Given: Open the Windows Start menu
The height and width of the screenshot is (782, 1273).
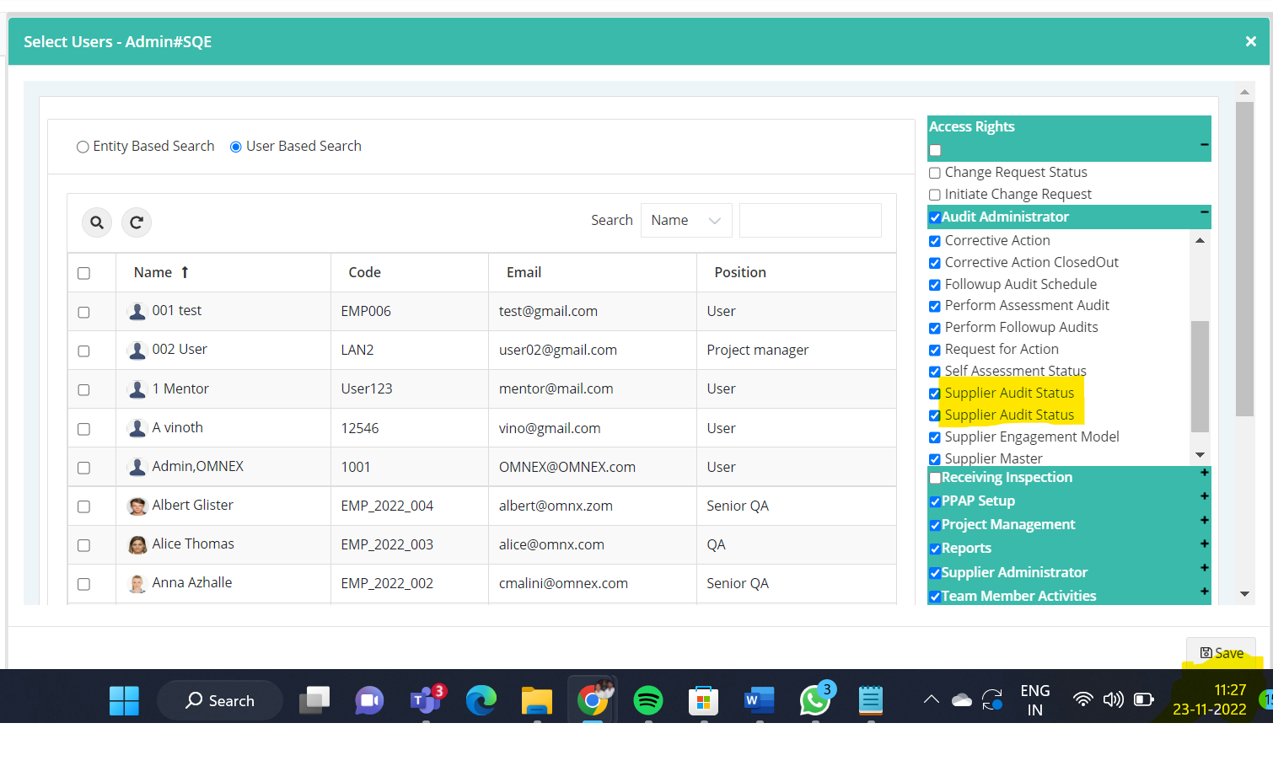Looking at the screenshot, I should (x=124, y=700).
